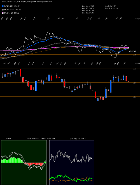Click the top value '120' label
The image size is (140, 185).
click(48, 18)
